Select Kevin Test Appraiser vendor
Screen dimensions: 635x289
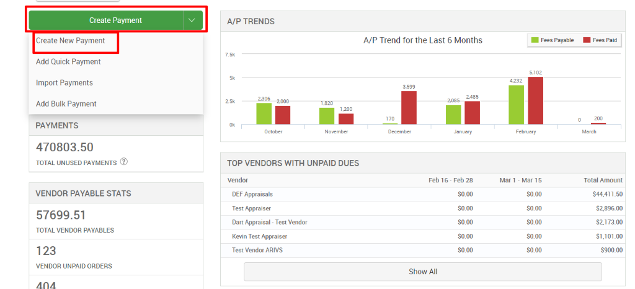pos(423,236)
